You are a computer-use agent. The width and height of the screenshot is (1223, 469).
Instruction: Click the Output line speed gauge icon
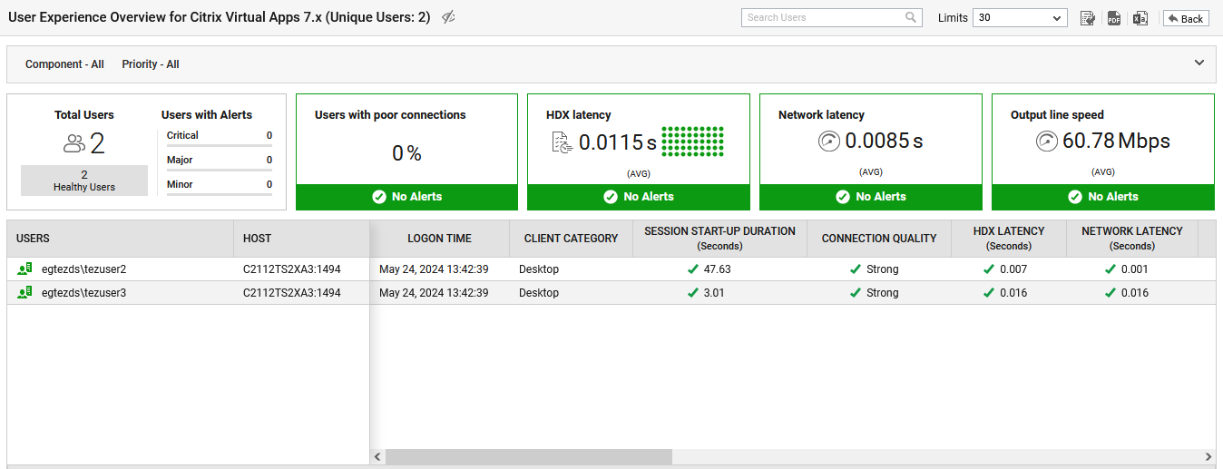1046,142
